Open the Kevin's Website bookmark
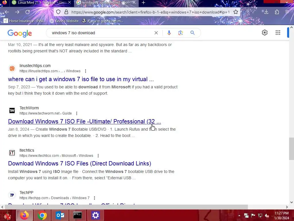The width and height of the screenshot is (294, 221). click(x=64, y=21)
